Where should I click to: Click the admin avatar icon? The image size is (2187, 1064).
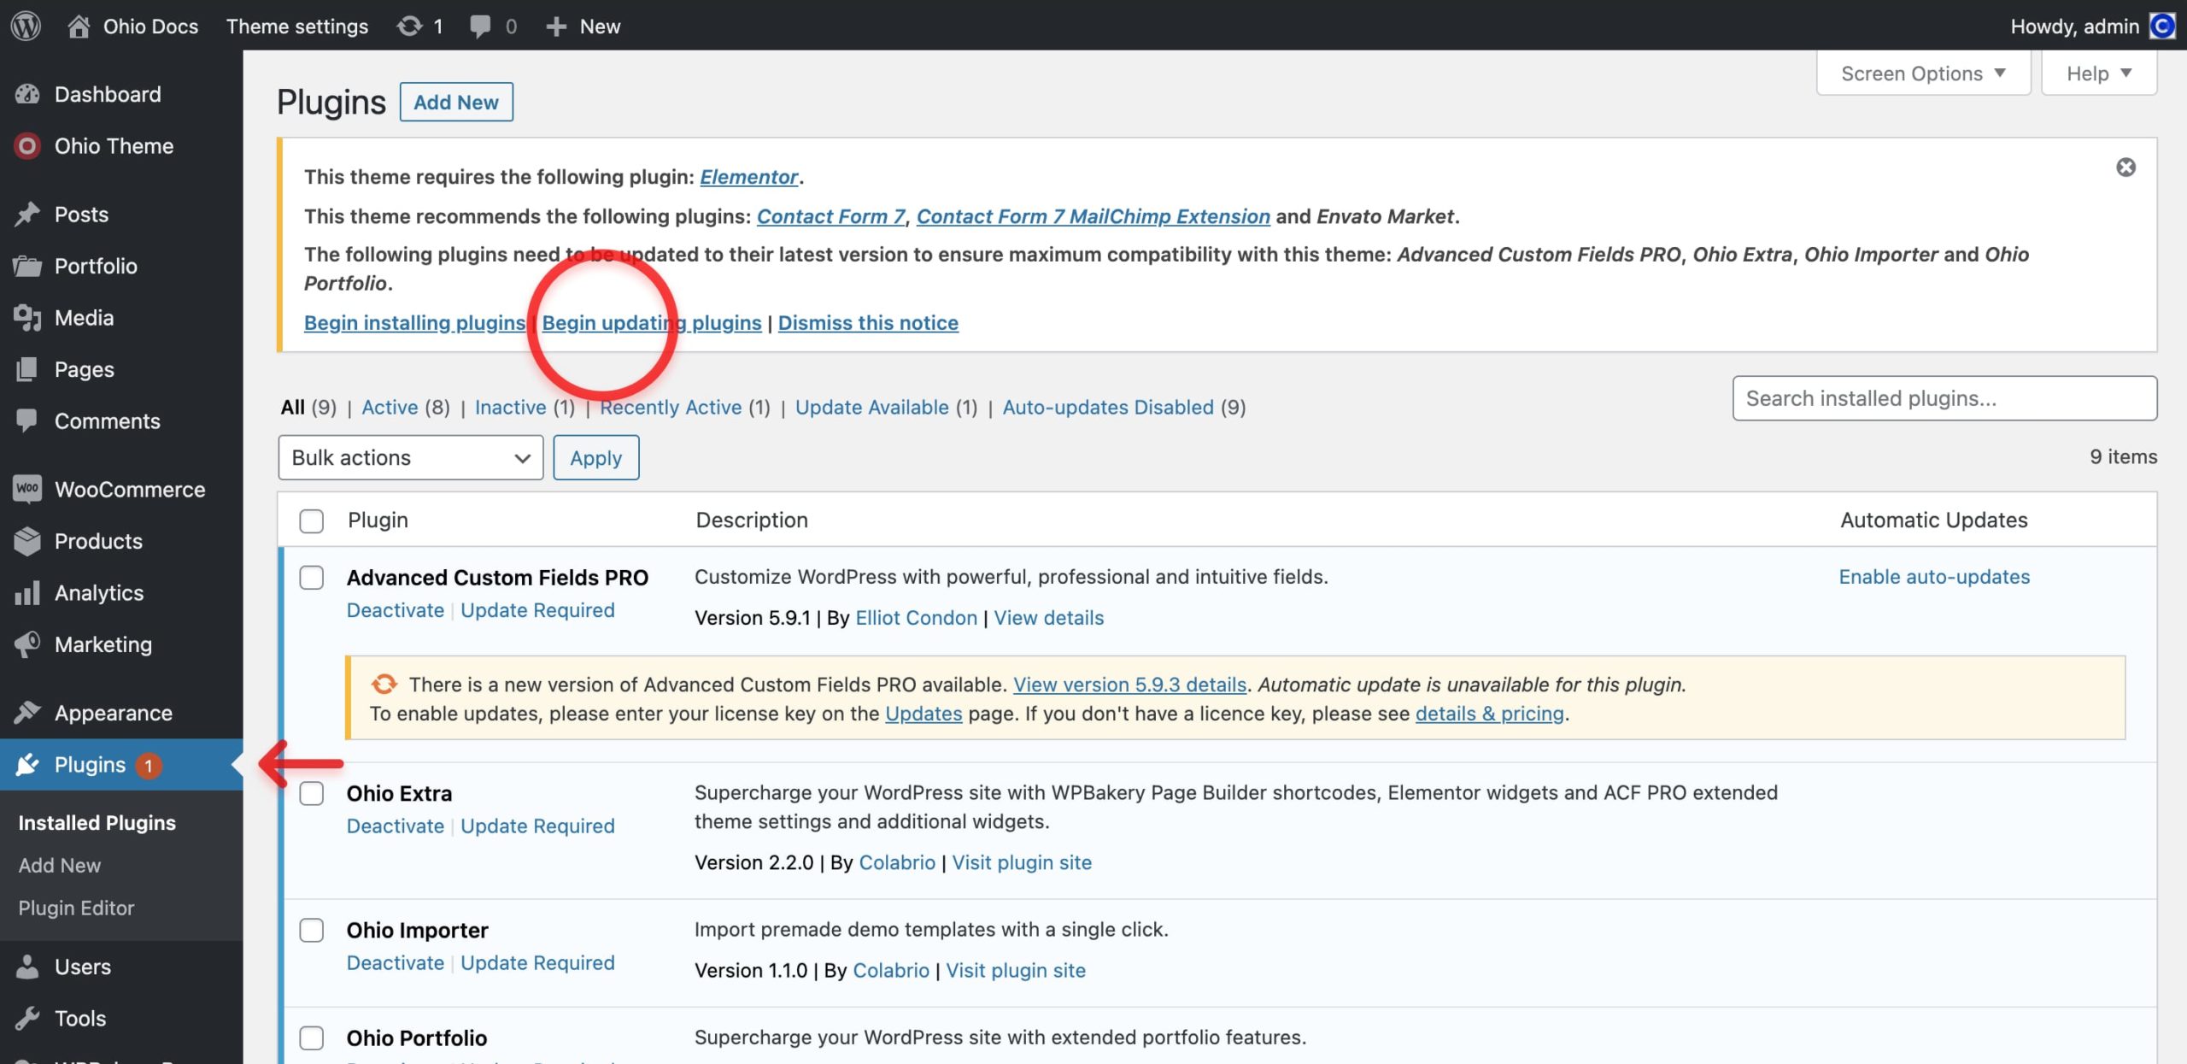click(2162, 26)
